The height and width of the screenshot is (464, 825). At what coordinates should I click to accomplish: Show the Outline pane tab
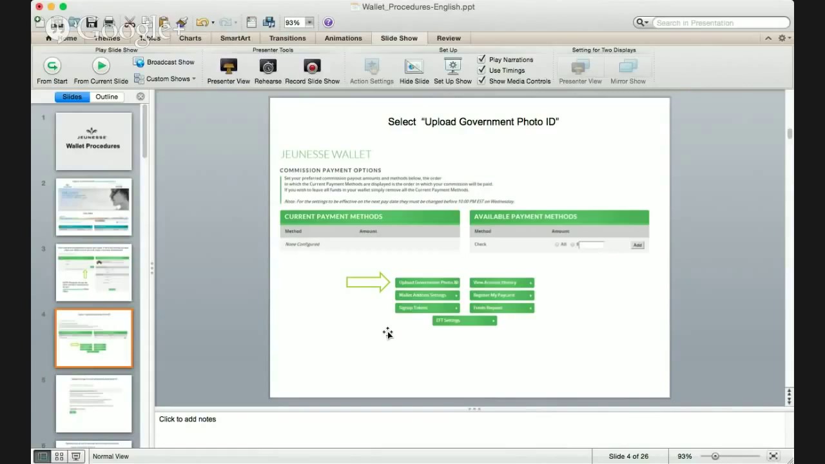coord(107,97)
